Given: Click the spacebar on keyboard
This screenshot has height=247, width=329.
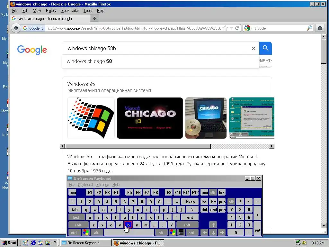Looking at the screenshot, I should 129,233.
